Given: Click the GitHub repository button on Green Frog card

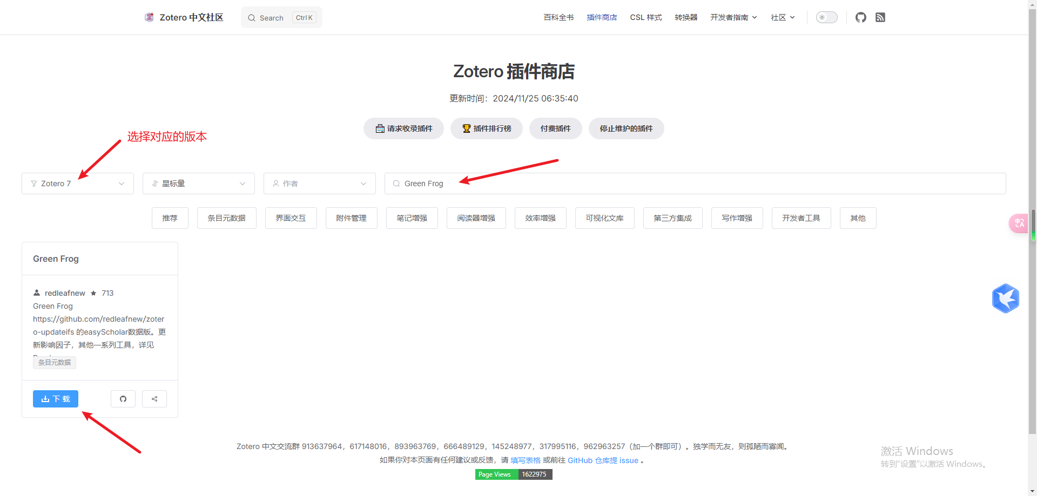Looking at the screenshot, I should coord(123,399).
